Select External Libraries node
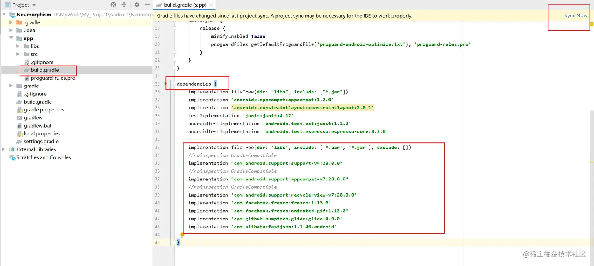Image resolution: width=594 pixels, height=266 pixels. point(36,149)
